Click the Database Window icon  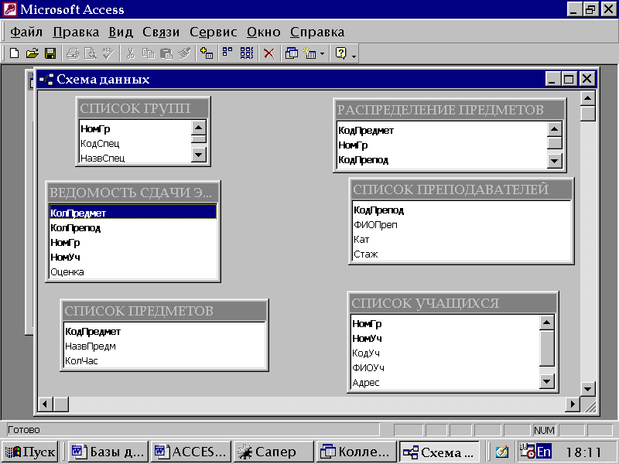coord(292,53)
